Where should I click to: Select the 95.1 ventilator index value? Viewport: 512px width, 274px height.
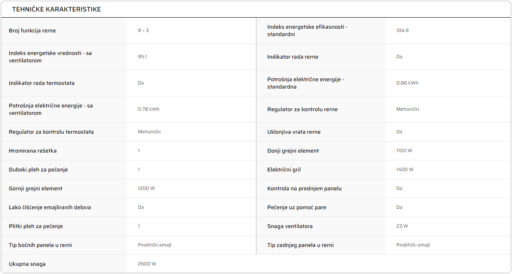click(x=142, y=57)
